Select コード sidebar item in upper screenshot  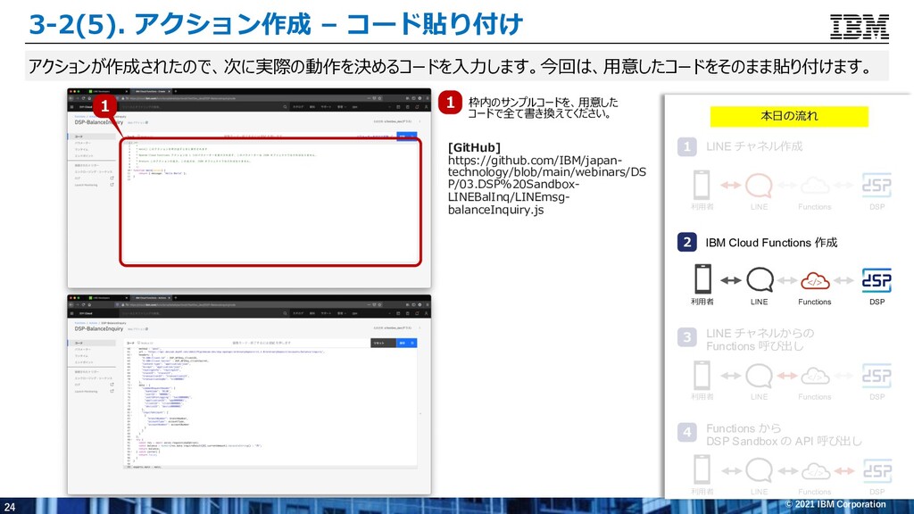tap(92, 137)
